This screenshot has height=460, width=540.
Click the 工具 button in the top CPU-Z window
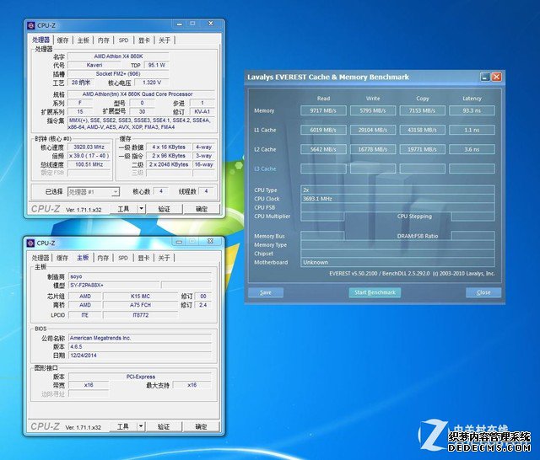click(124, 209)
